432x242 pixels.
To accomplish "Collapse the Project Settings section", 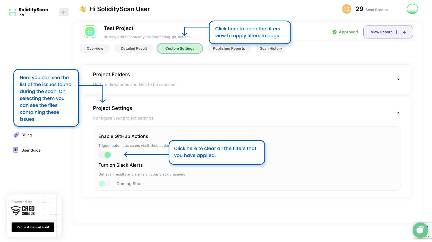I will tap(398, 113).
